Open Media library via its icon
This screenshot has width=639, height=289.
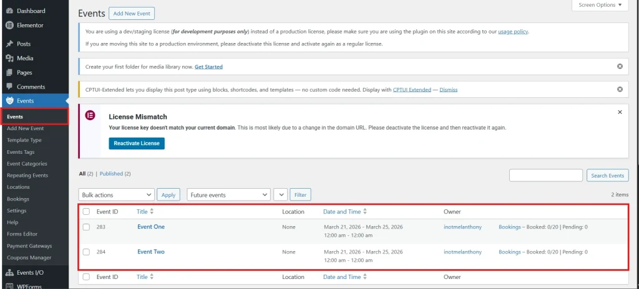tap(10, 58)
